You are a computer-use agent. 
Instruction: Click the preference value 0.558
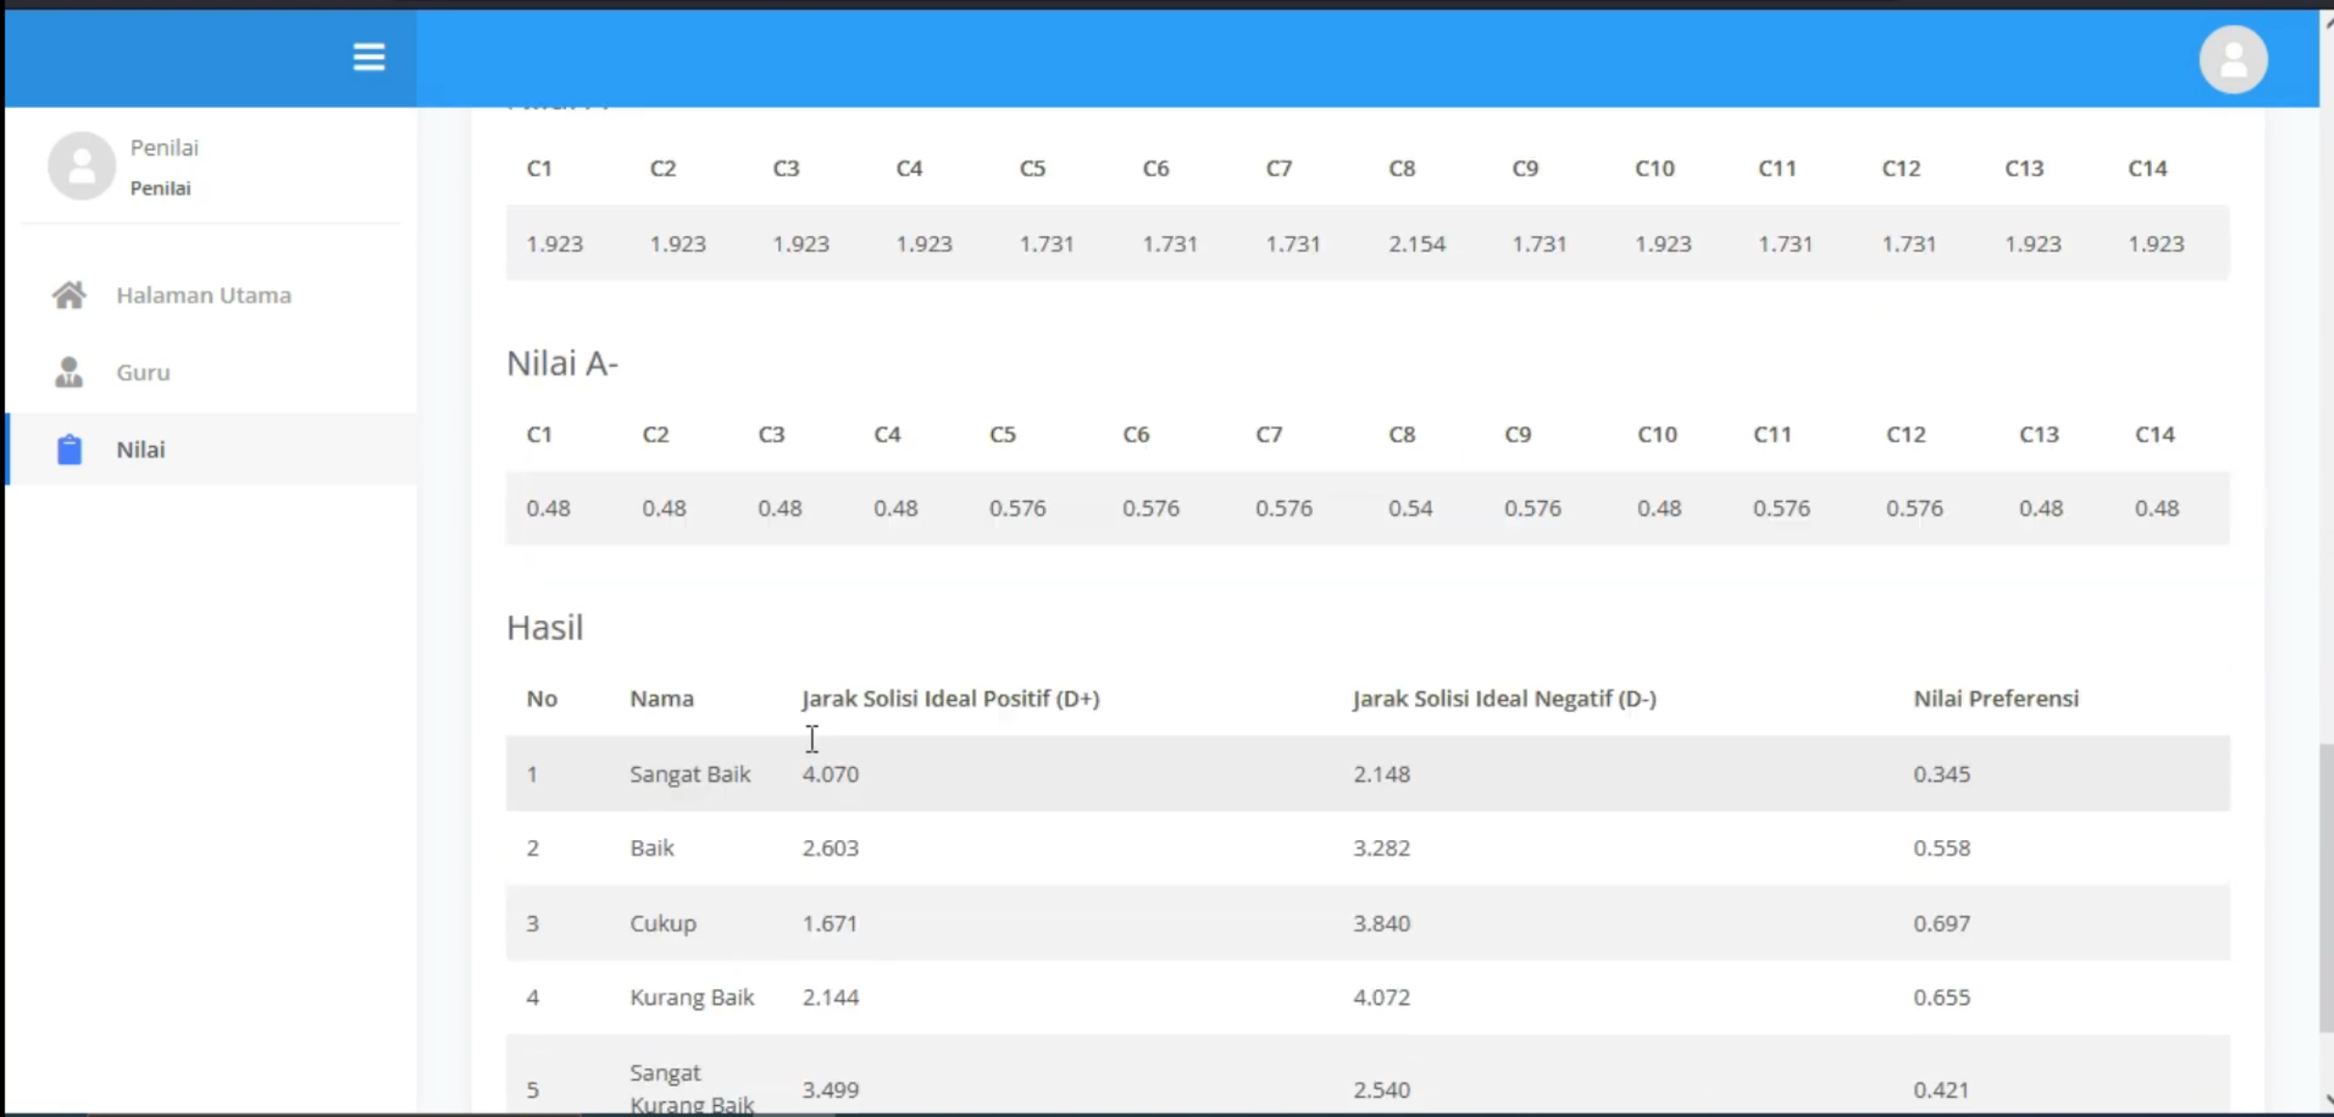[x=1942, y=847]
